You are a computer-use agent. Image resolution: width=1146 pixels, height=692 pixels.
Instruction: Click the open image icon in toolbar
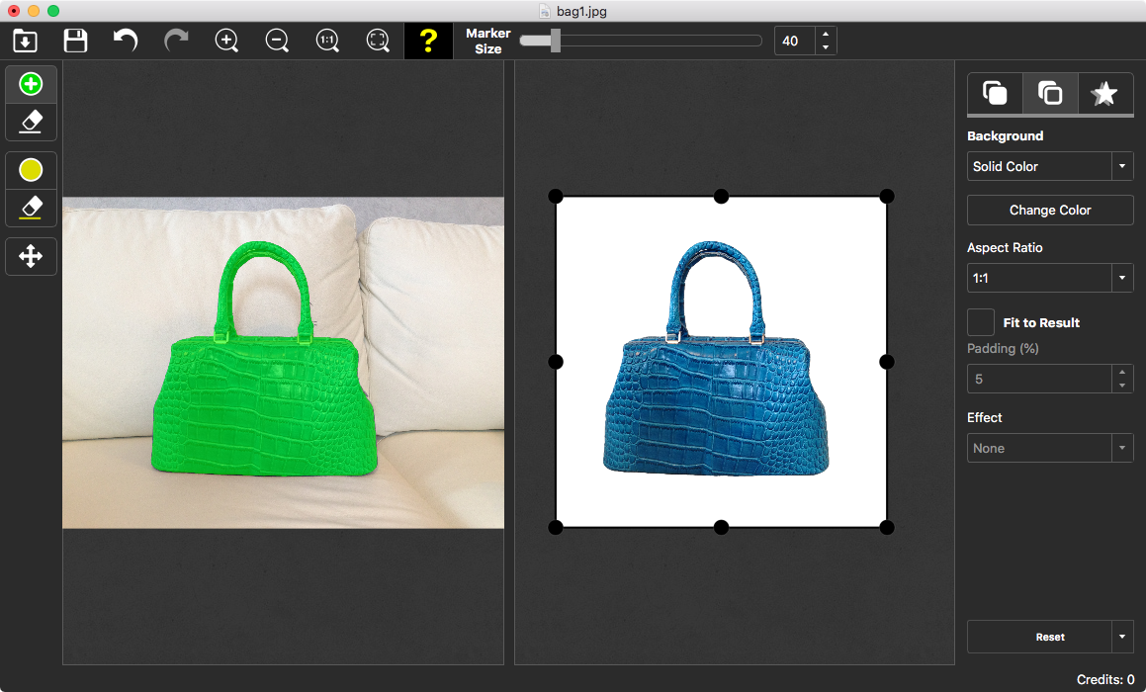[25, 41]
